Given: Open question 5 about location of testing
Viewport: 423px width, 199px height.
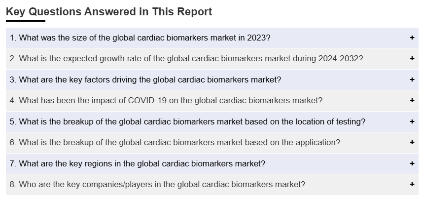Looking at the screenshot, I should click(x=187, y=121).
